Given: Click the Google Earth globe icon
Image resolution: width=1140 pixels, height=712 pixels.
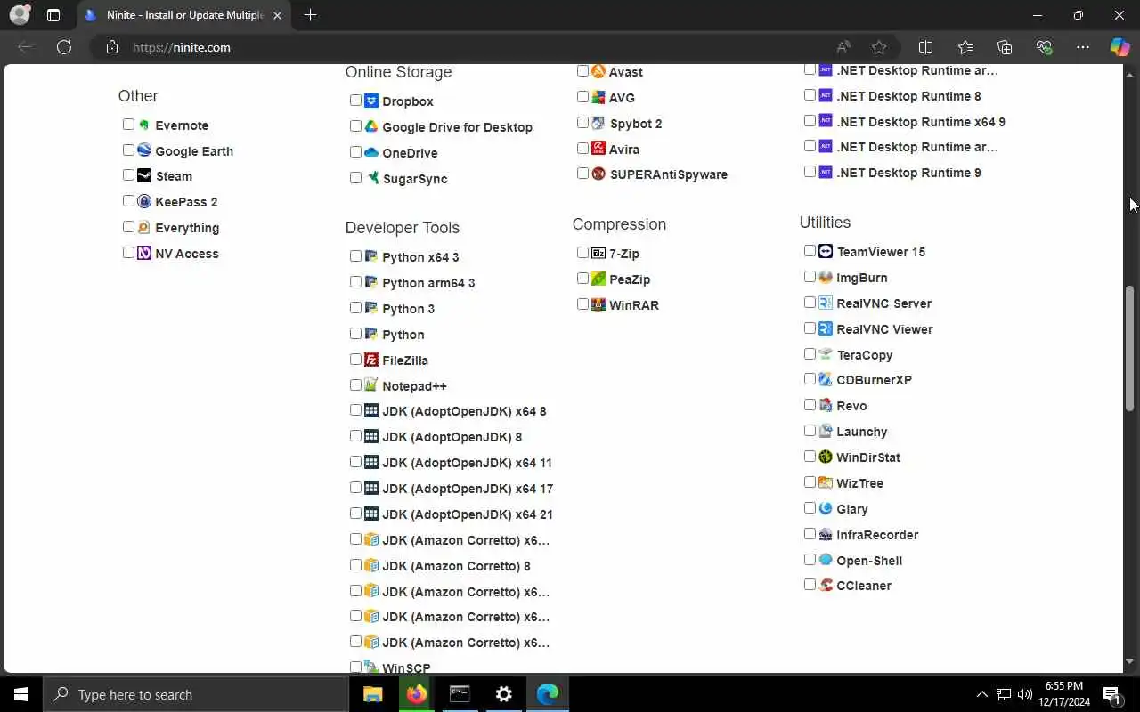Looking at the screenshot, I should click(144, 150).
